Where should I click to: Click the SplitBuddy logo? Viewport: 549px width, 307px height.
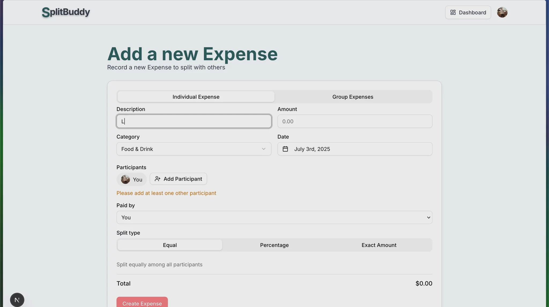pyautogui.click(x=66, y=12)
